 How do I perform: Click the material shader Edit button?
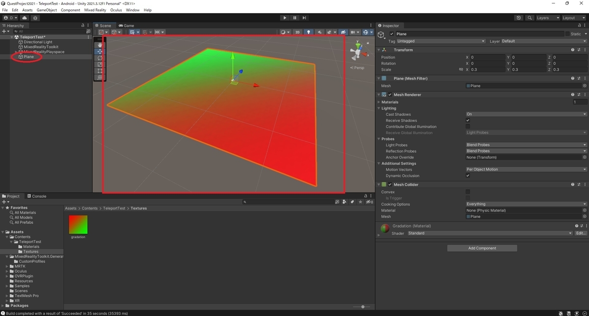click(581, 233)
